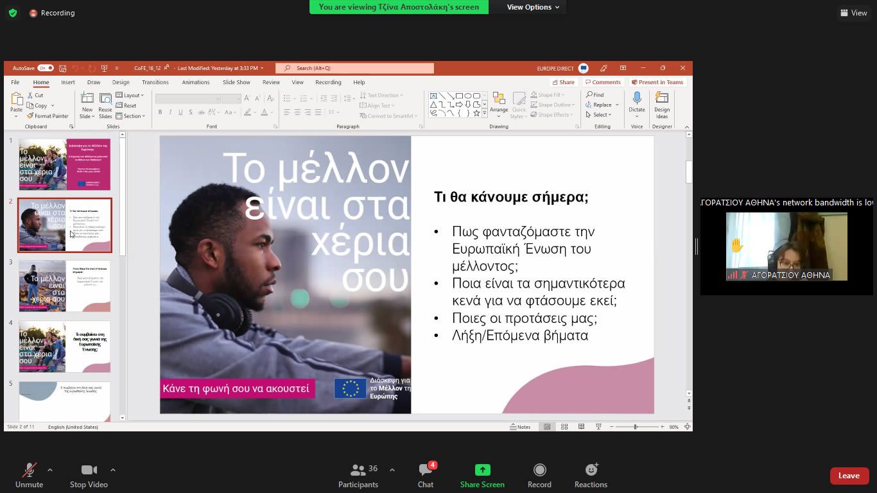Unmute the microphone
Image resolution: width=877 pixels, height=493 pixels.
pyautogui.click(x=29, y=471)
